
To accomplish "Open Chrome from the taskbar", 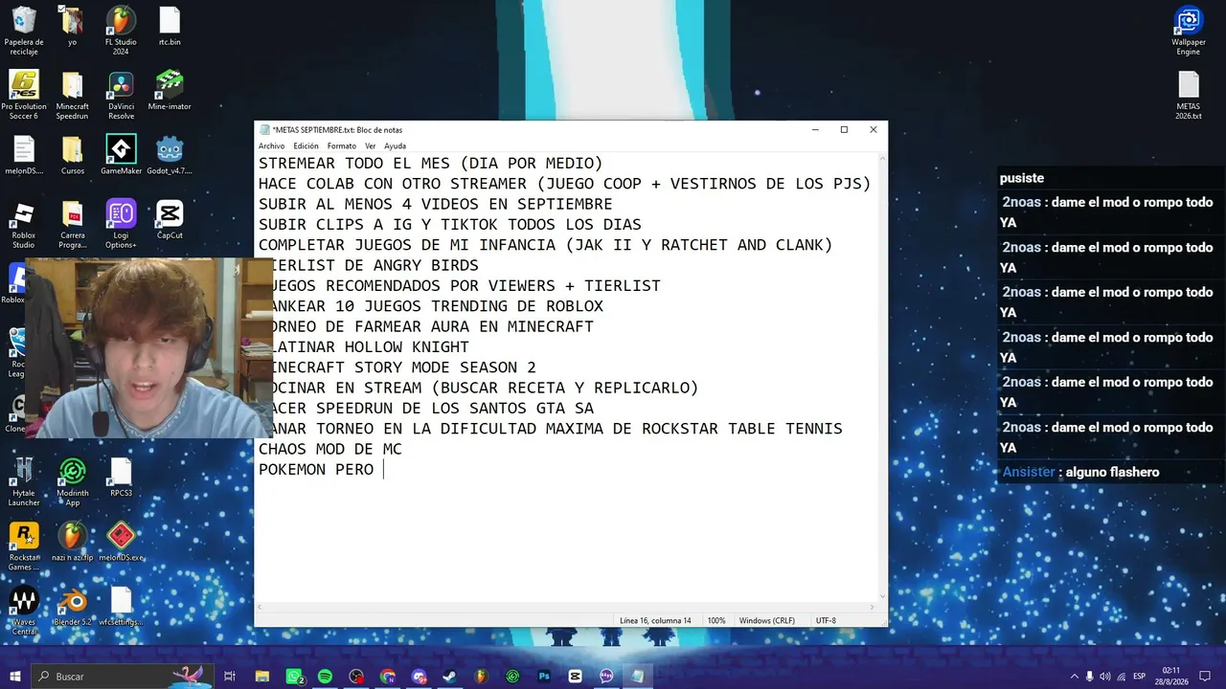I will [387, 676].
